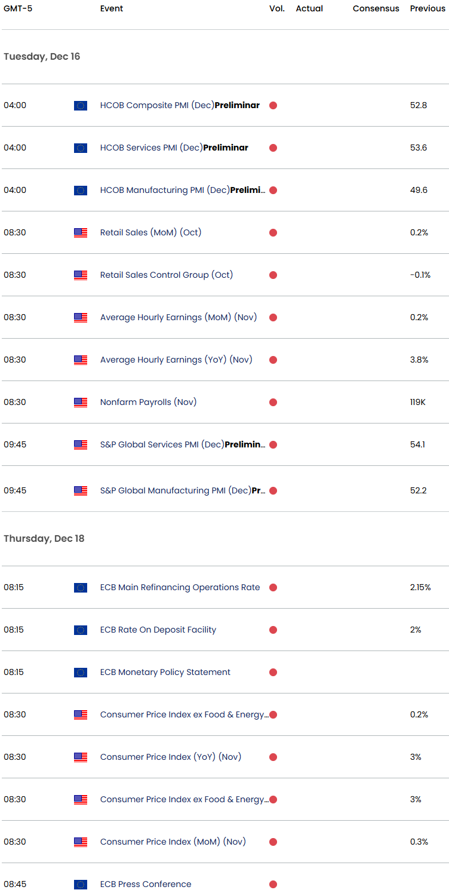Viewport: 449px width, 896px height.
Task: Click EU flag beside ECB Rate On Deposit Facility
Action: coord(81,630)
